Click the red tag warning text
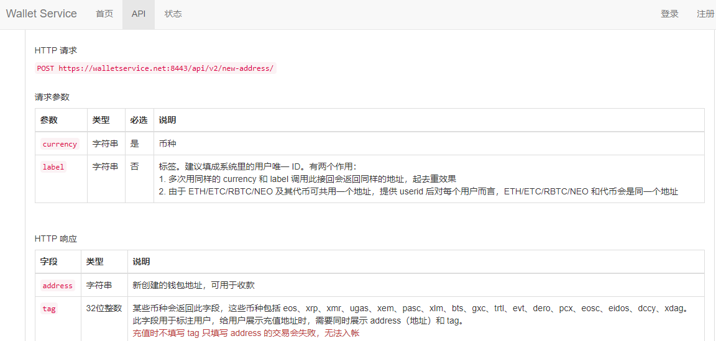The width and height of the screenshot is (716, 341). [x=246, y=333]
